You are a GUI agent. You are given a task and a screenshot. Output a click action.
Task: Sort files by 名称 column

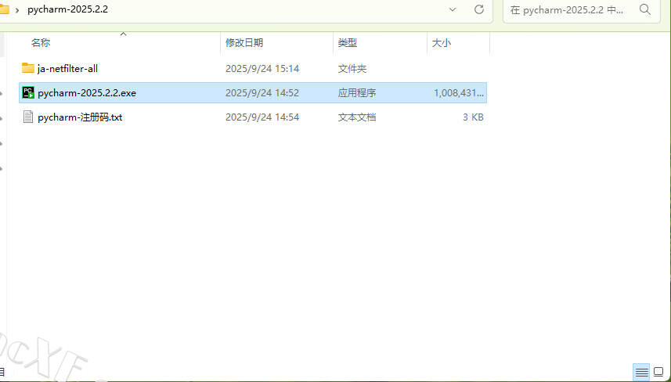(41, 43)
